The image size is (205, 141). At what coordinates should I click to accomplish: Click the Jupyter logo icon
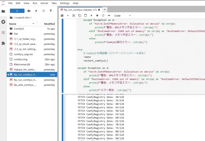(3, 3)
